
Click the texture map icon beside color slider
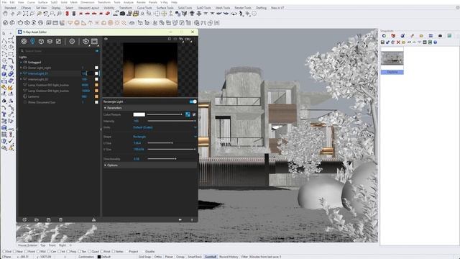tap(188, 114)
